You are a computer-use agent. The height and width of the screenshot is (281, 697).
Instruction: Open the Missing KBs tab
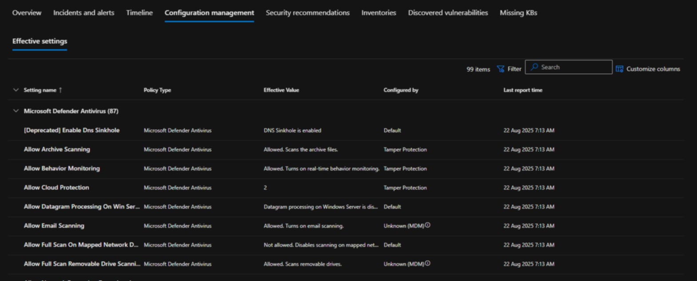tap(518, 13)
